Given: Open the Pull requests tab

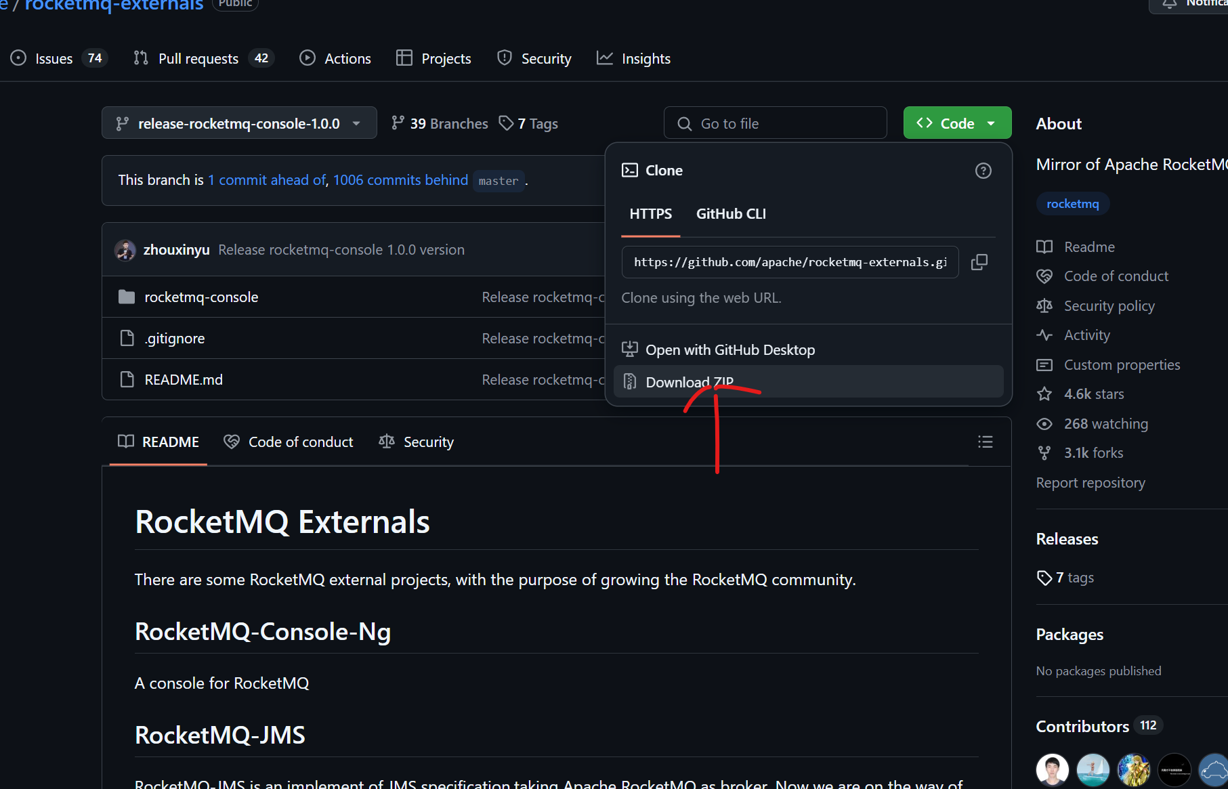Looking at the screenshot, I should pos(204,58).
